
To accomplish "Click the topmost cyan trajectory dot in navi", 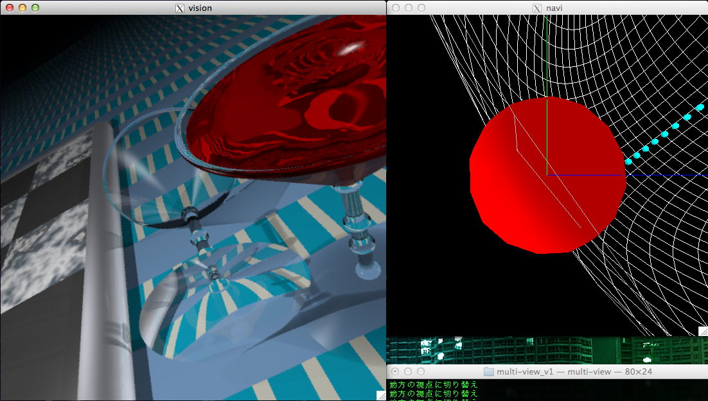I will pos(700,107).
